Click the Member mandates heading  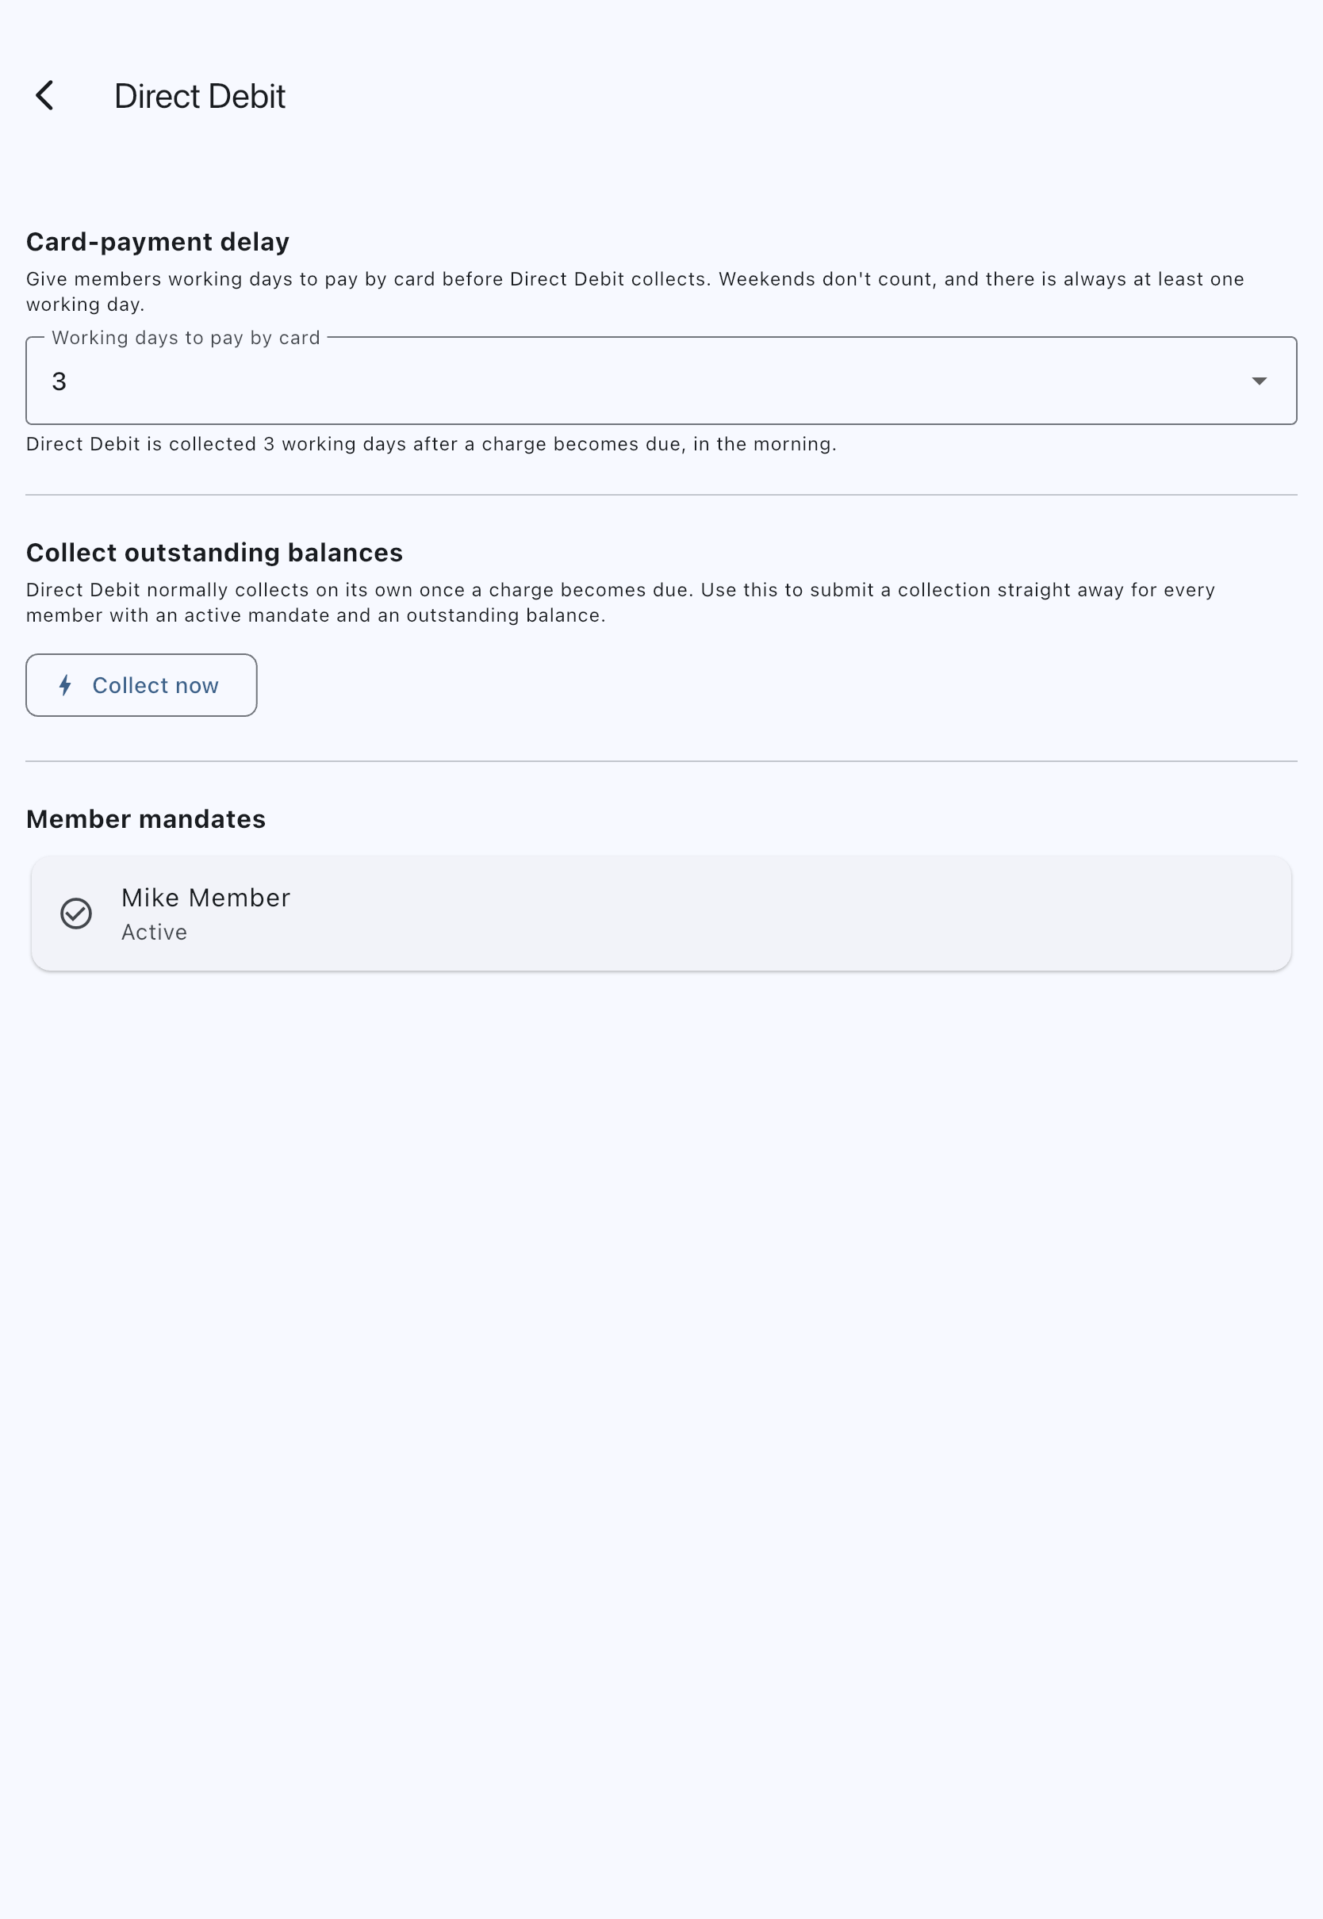point(146,818)
